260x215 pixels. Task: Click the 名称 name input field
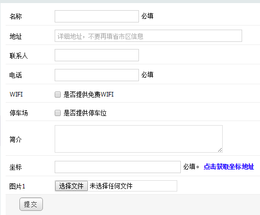[x=97, y=16]
